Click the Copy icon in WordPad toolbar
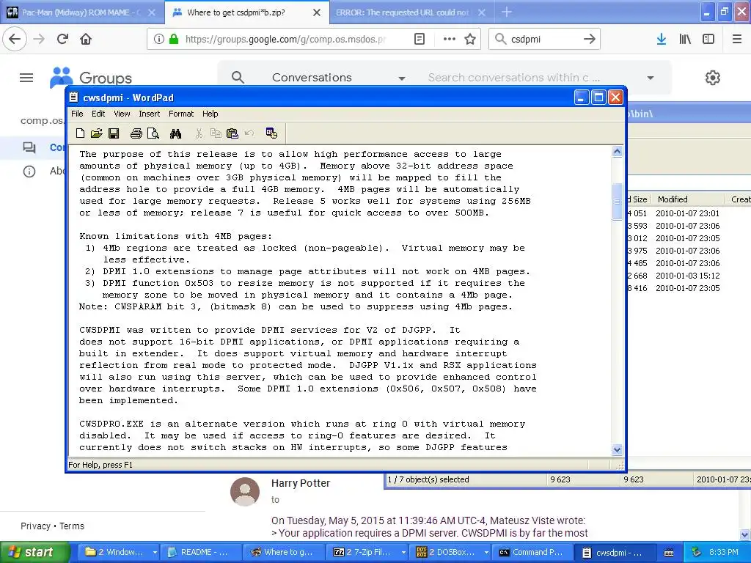The image size is (751, 563). [216, 133]
